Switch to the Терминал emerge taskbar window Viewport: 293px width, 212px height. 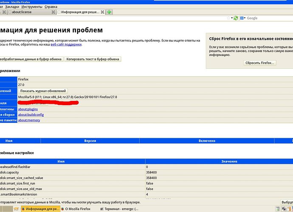(x=119, y=209)
